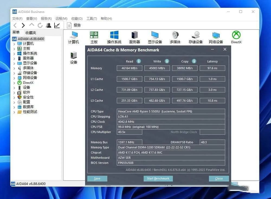Image resolution: width=271 pixels, height=199 pixels.
Task: Expand the 计算机 tree node
Action: point(14,44)
